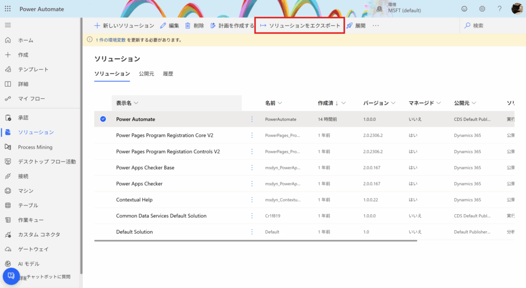Screen dimensions: 526x288
Task: Switch to the 公開元 tab
Action: [146, 74]
